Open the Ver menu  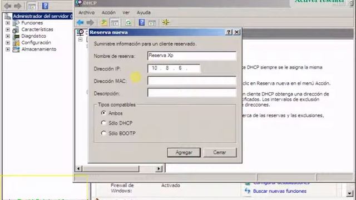pos(126,13)
